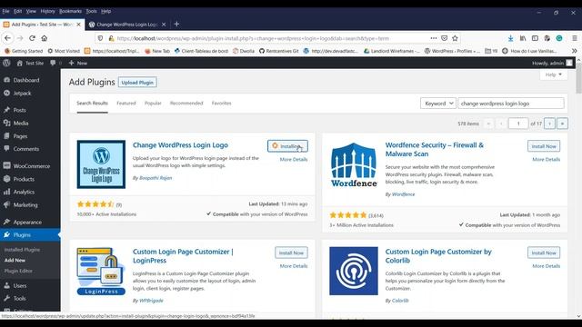Open author link Boopathi Rajan

click(156, 178)
